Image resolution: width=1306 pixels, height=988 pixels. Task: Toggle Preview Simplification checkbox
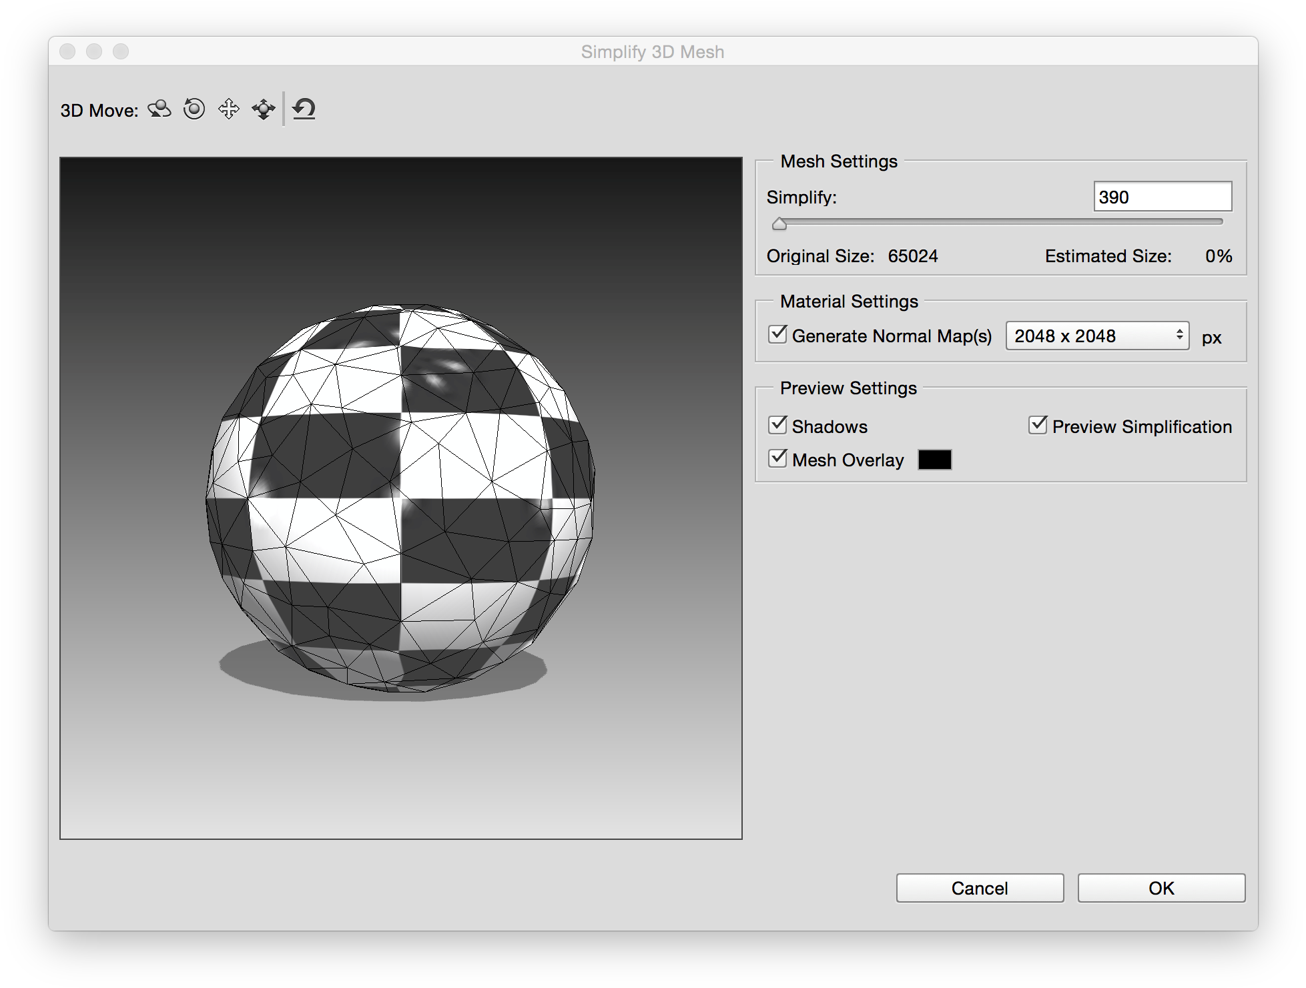1038,426
